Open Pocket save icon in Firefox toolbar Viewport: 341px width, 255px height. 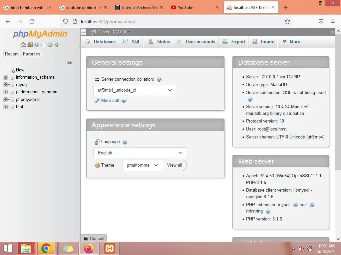[x=321, y=21]
